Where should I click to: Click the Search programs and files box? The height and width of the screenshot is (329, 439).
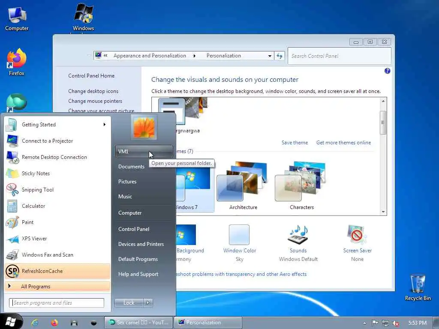pyautogui.click(x=57, y=303)
